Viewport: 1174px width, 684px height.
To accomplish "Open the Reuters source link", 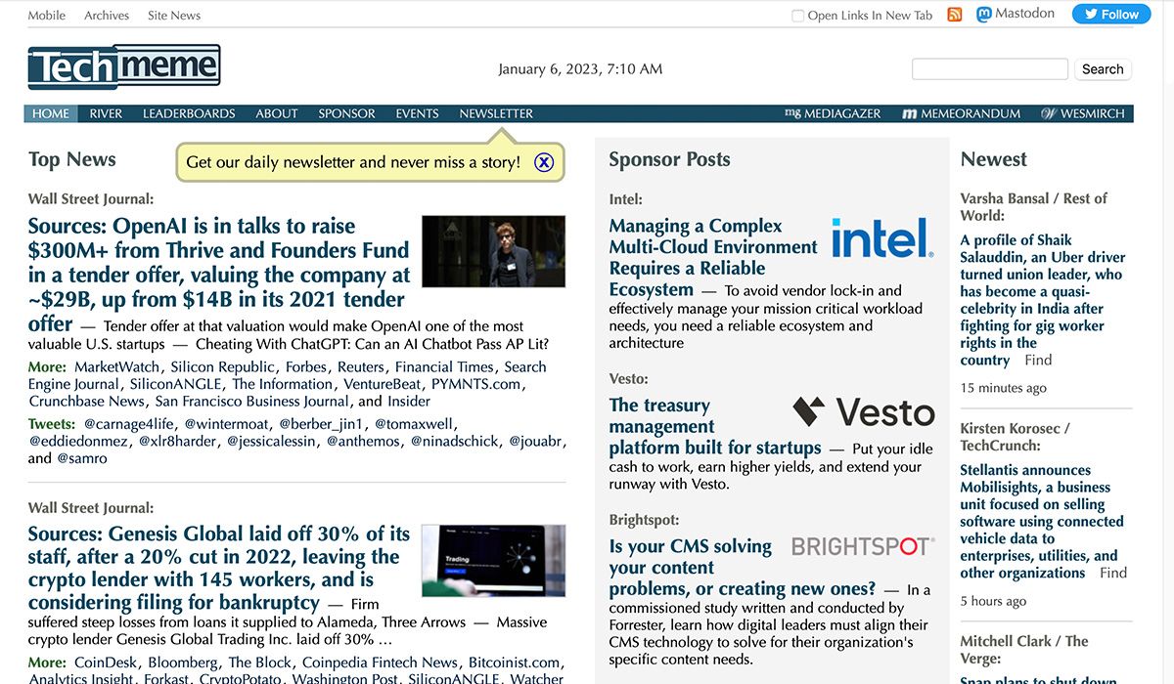I will coord(361,367).
